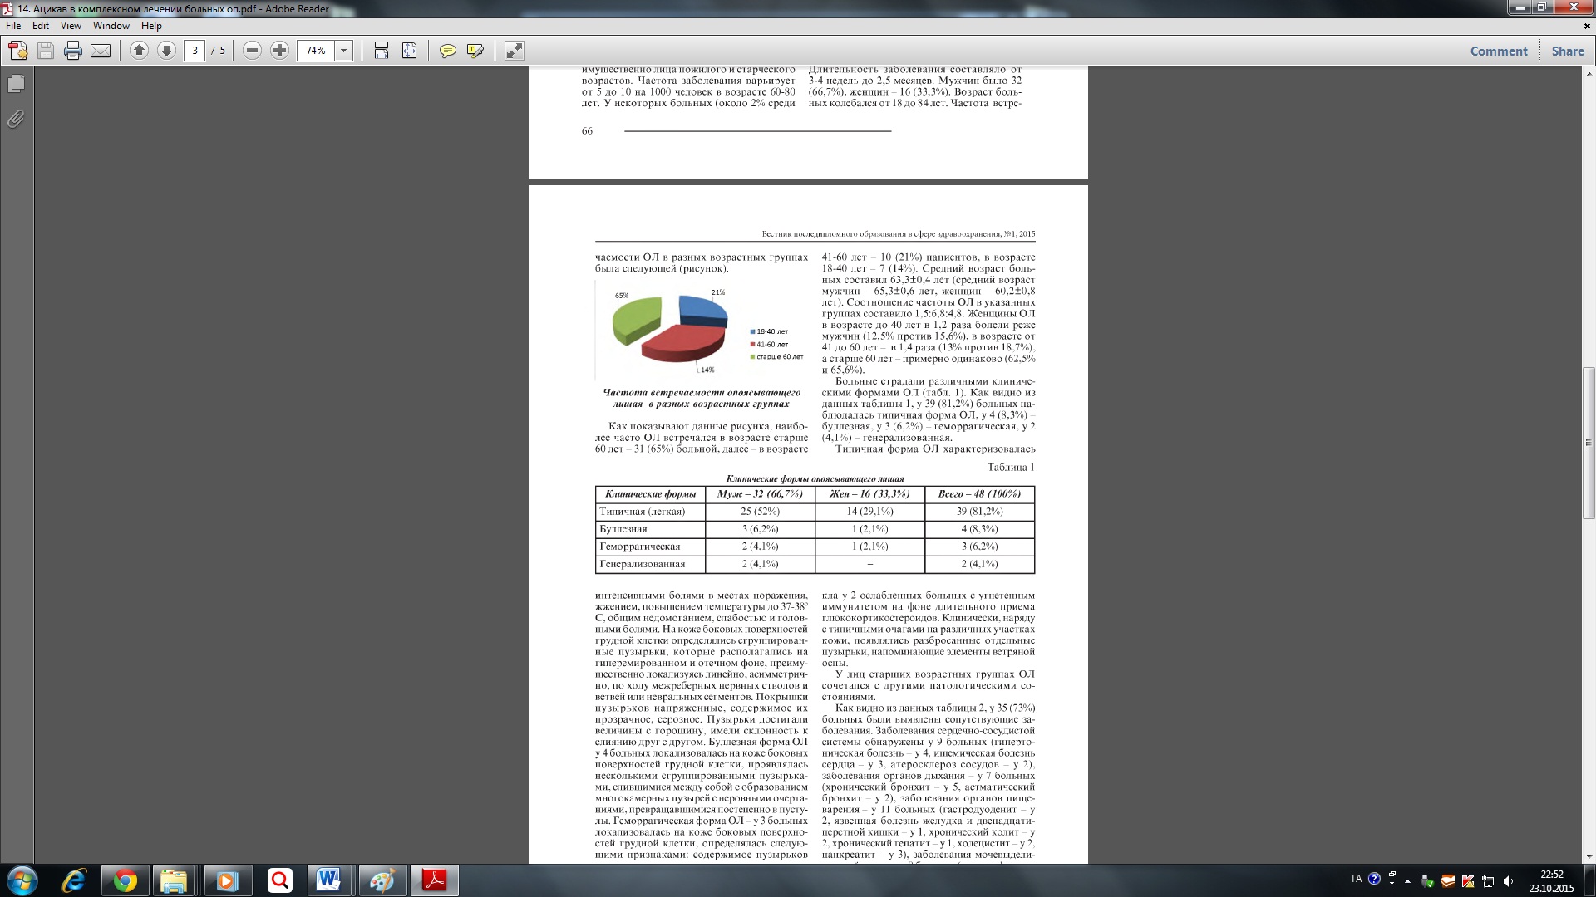Click the Kaspersky tray icon
Screen dimensions: 1596x897
pyautogui.click(x=1468, y=881)
